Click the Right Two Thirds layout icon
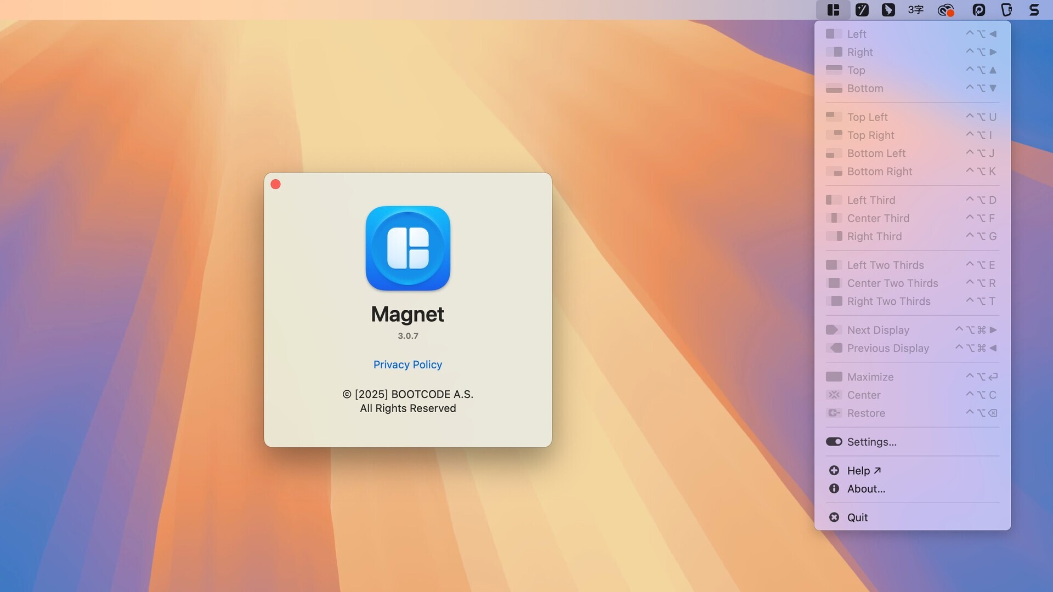The width and height of the screenshot is (1053, 592). pos(834,301)
